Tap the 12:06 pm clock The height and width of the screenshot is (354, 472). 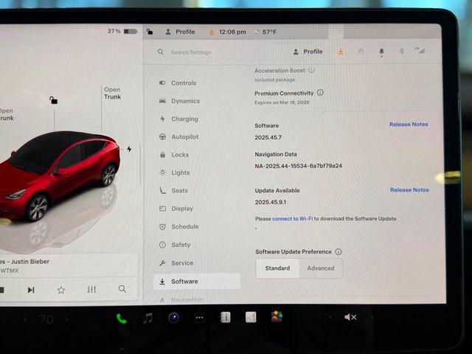[x=232, y=32]
